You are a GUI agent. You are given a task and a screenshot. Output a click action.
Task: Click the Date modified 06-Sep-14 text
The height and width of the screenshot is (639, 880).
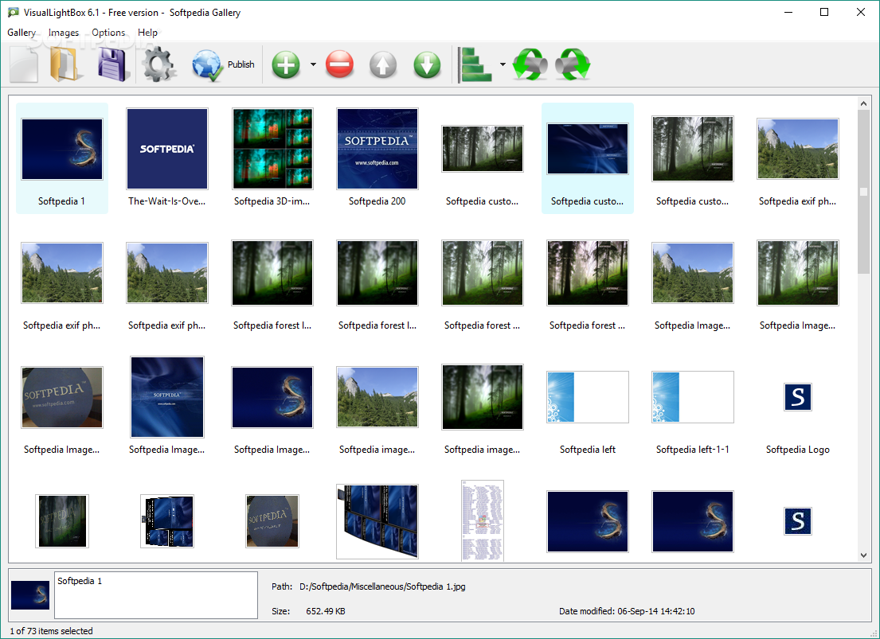(627, 611)
